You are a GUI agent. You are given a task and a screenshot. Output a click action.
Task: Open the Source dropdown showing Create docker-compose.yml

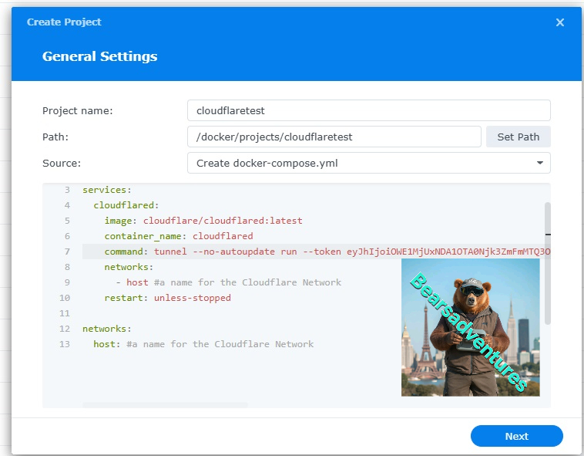368,163
